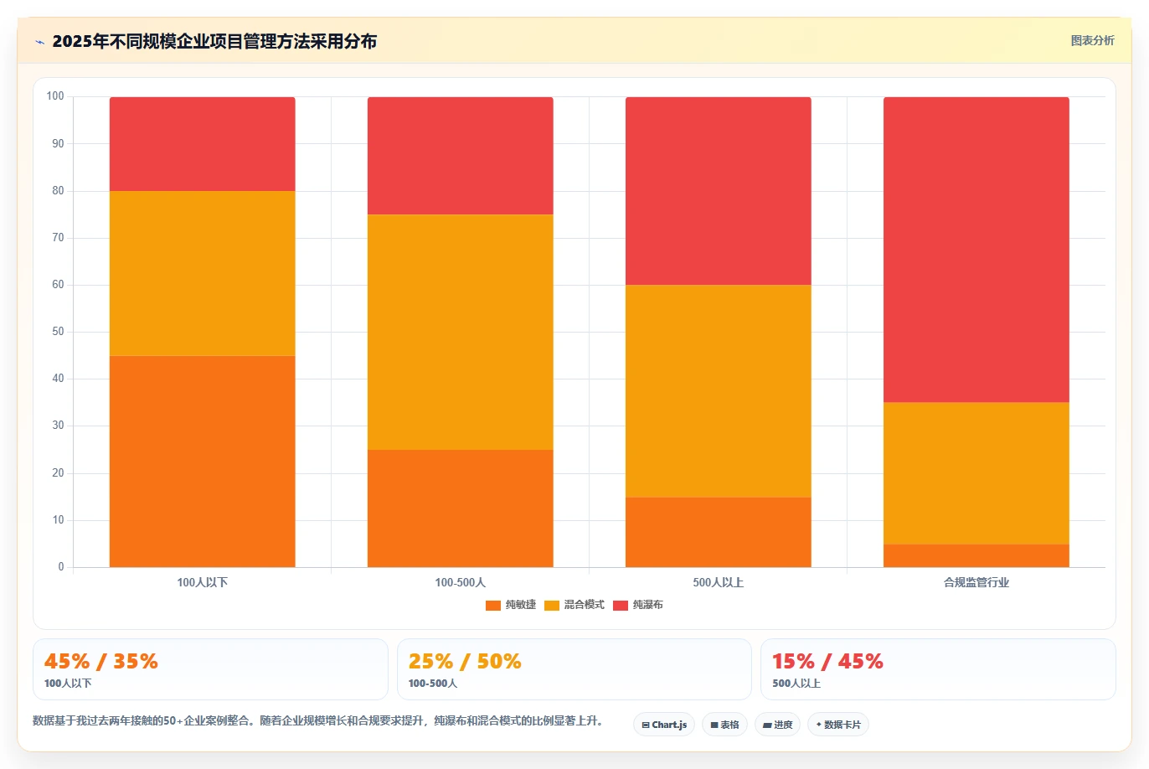The image size is (1149, 769).
Task: Click the 纯敏捷 segment of 500人以上 bar
Action: coord(719,532)
